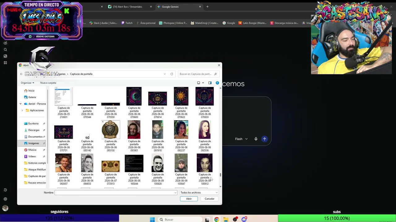Open Galería in the navigation pane
Viewport: 396px width, 222px height.
pos(32,97)
